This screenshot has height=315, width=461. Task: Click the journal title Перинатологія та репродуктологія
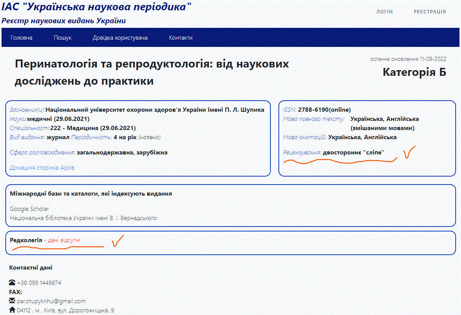coord(152,72)
